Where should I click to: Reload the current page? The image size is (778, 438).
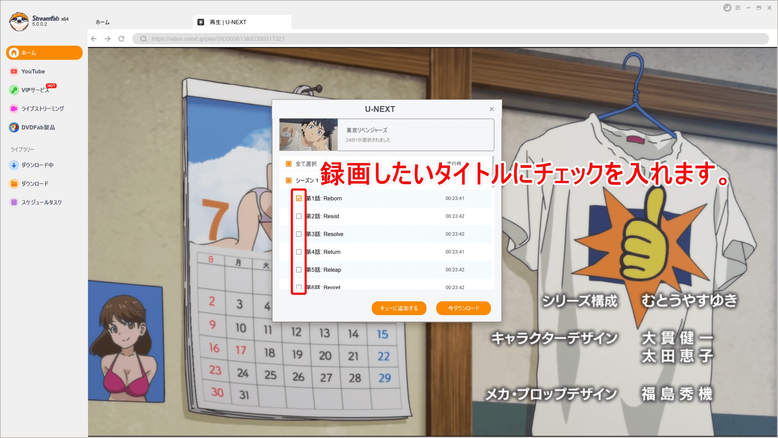(x=121, y=39)
